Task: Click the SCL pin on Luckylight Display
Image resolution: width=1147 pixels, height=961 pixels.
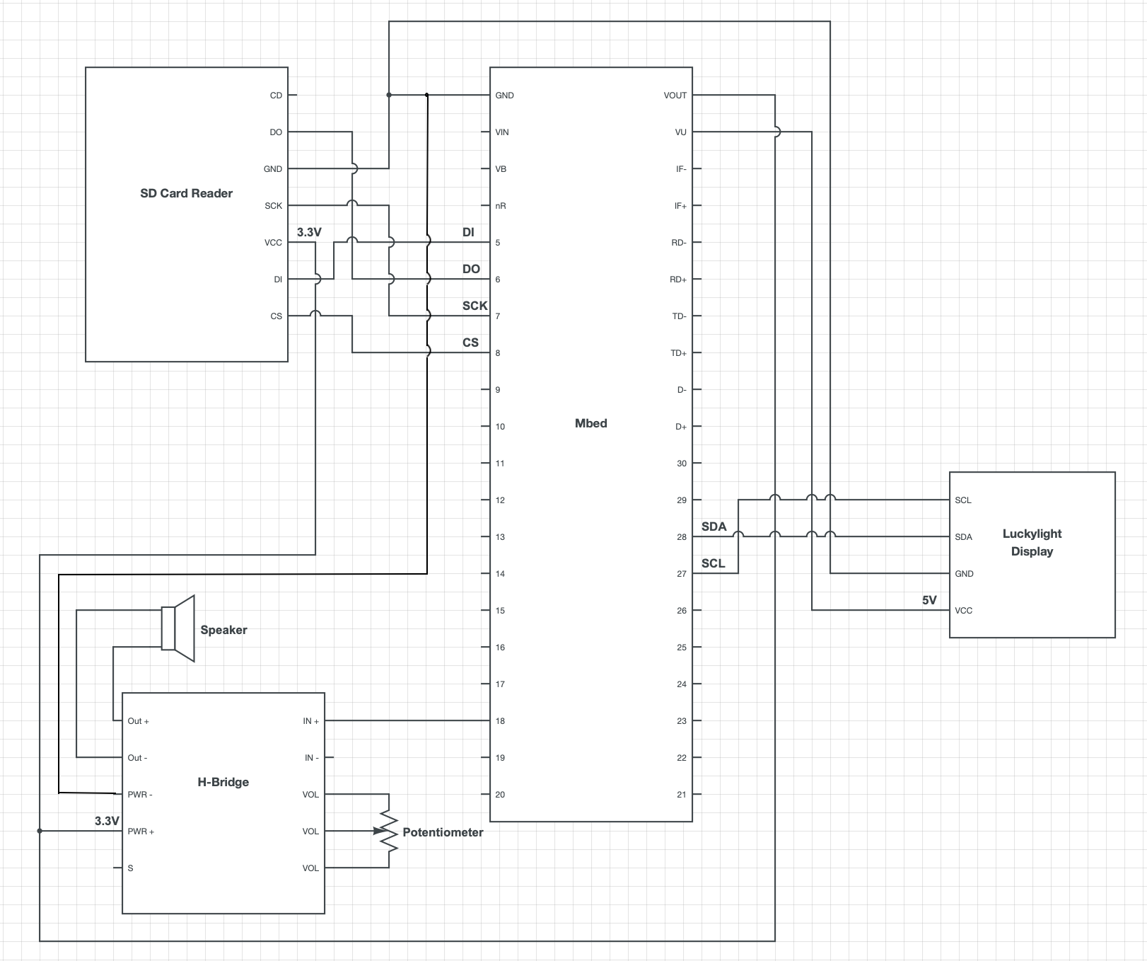Action: click(x=963, y=500)
